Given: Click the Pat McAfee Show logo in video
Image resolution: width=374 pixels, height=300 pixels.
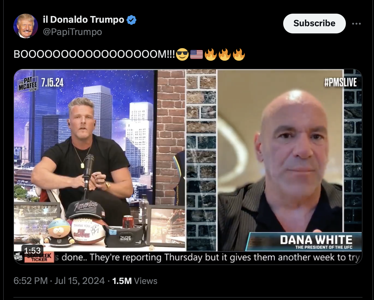Looking at the screenshot, I should point(28,84).
